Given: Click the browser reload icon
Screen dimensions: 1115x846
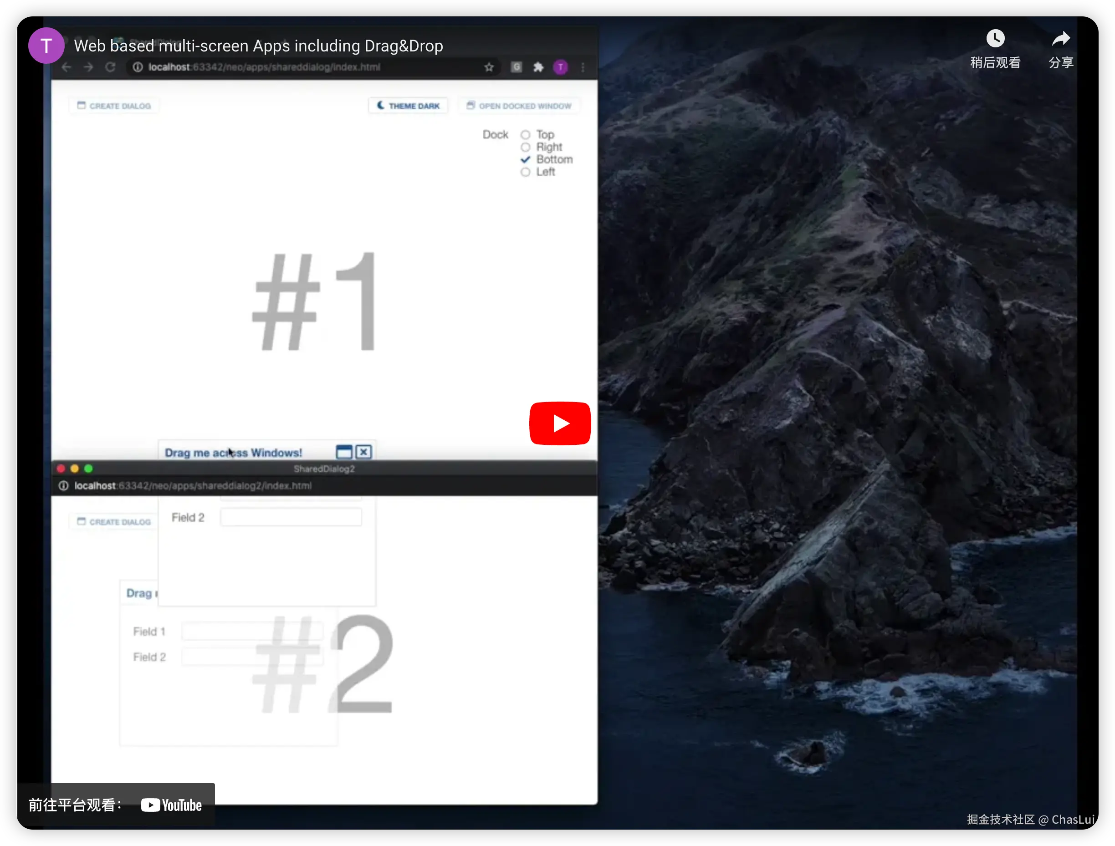Looking at the screenshot, I should coord(110,67).
